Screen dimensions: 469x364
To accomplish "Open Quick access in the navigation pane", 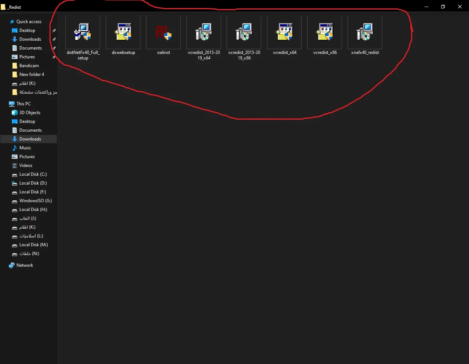I will coord(29,22).
